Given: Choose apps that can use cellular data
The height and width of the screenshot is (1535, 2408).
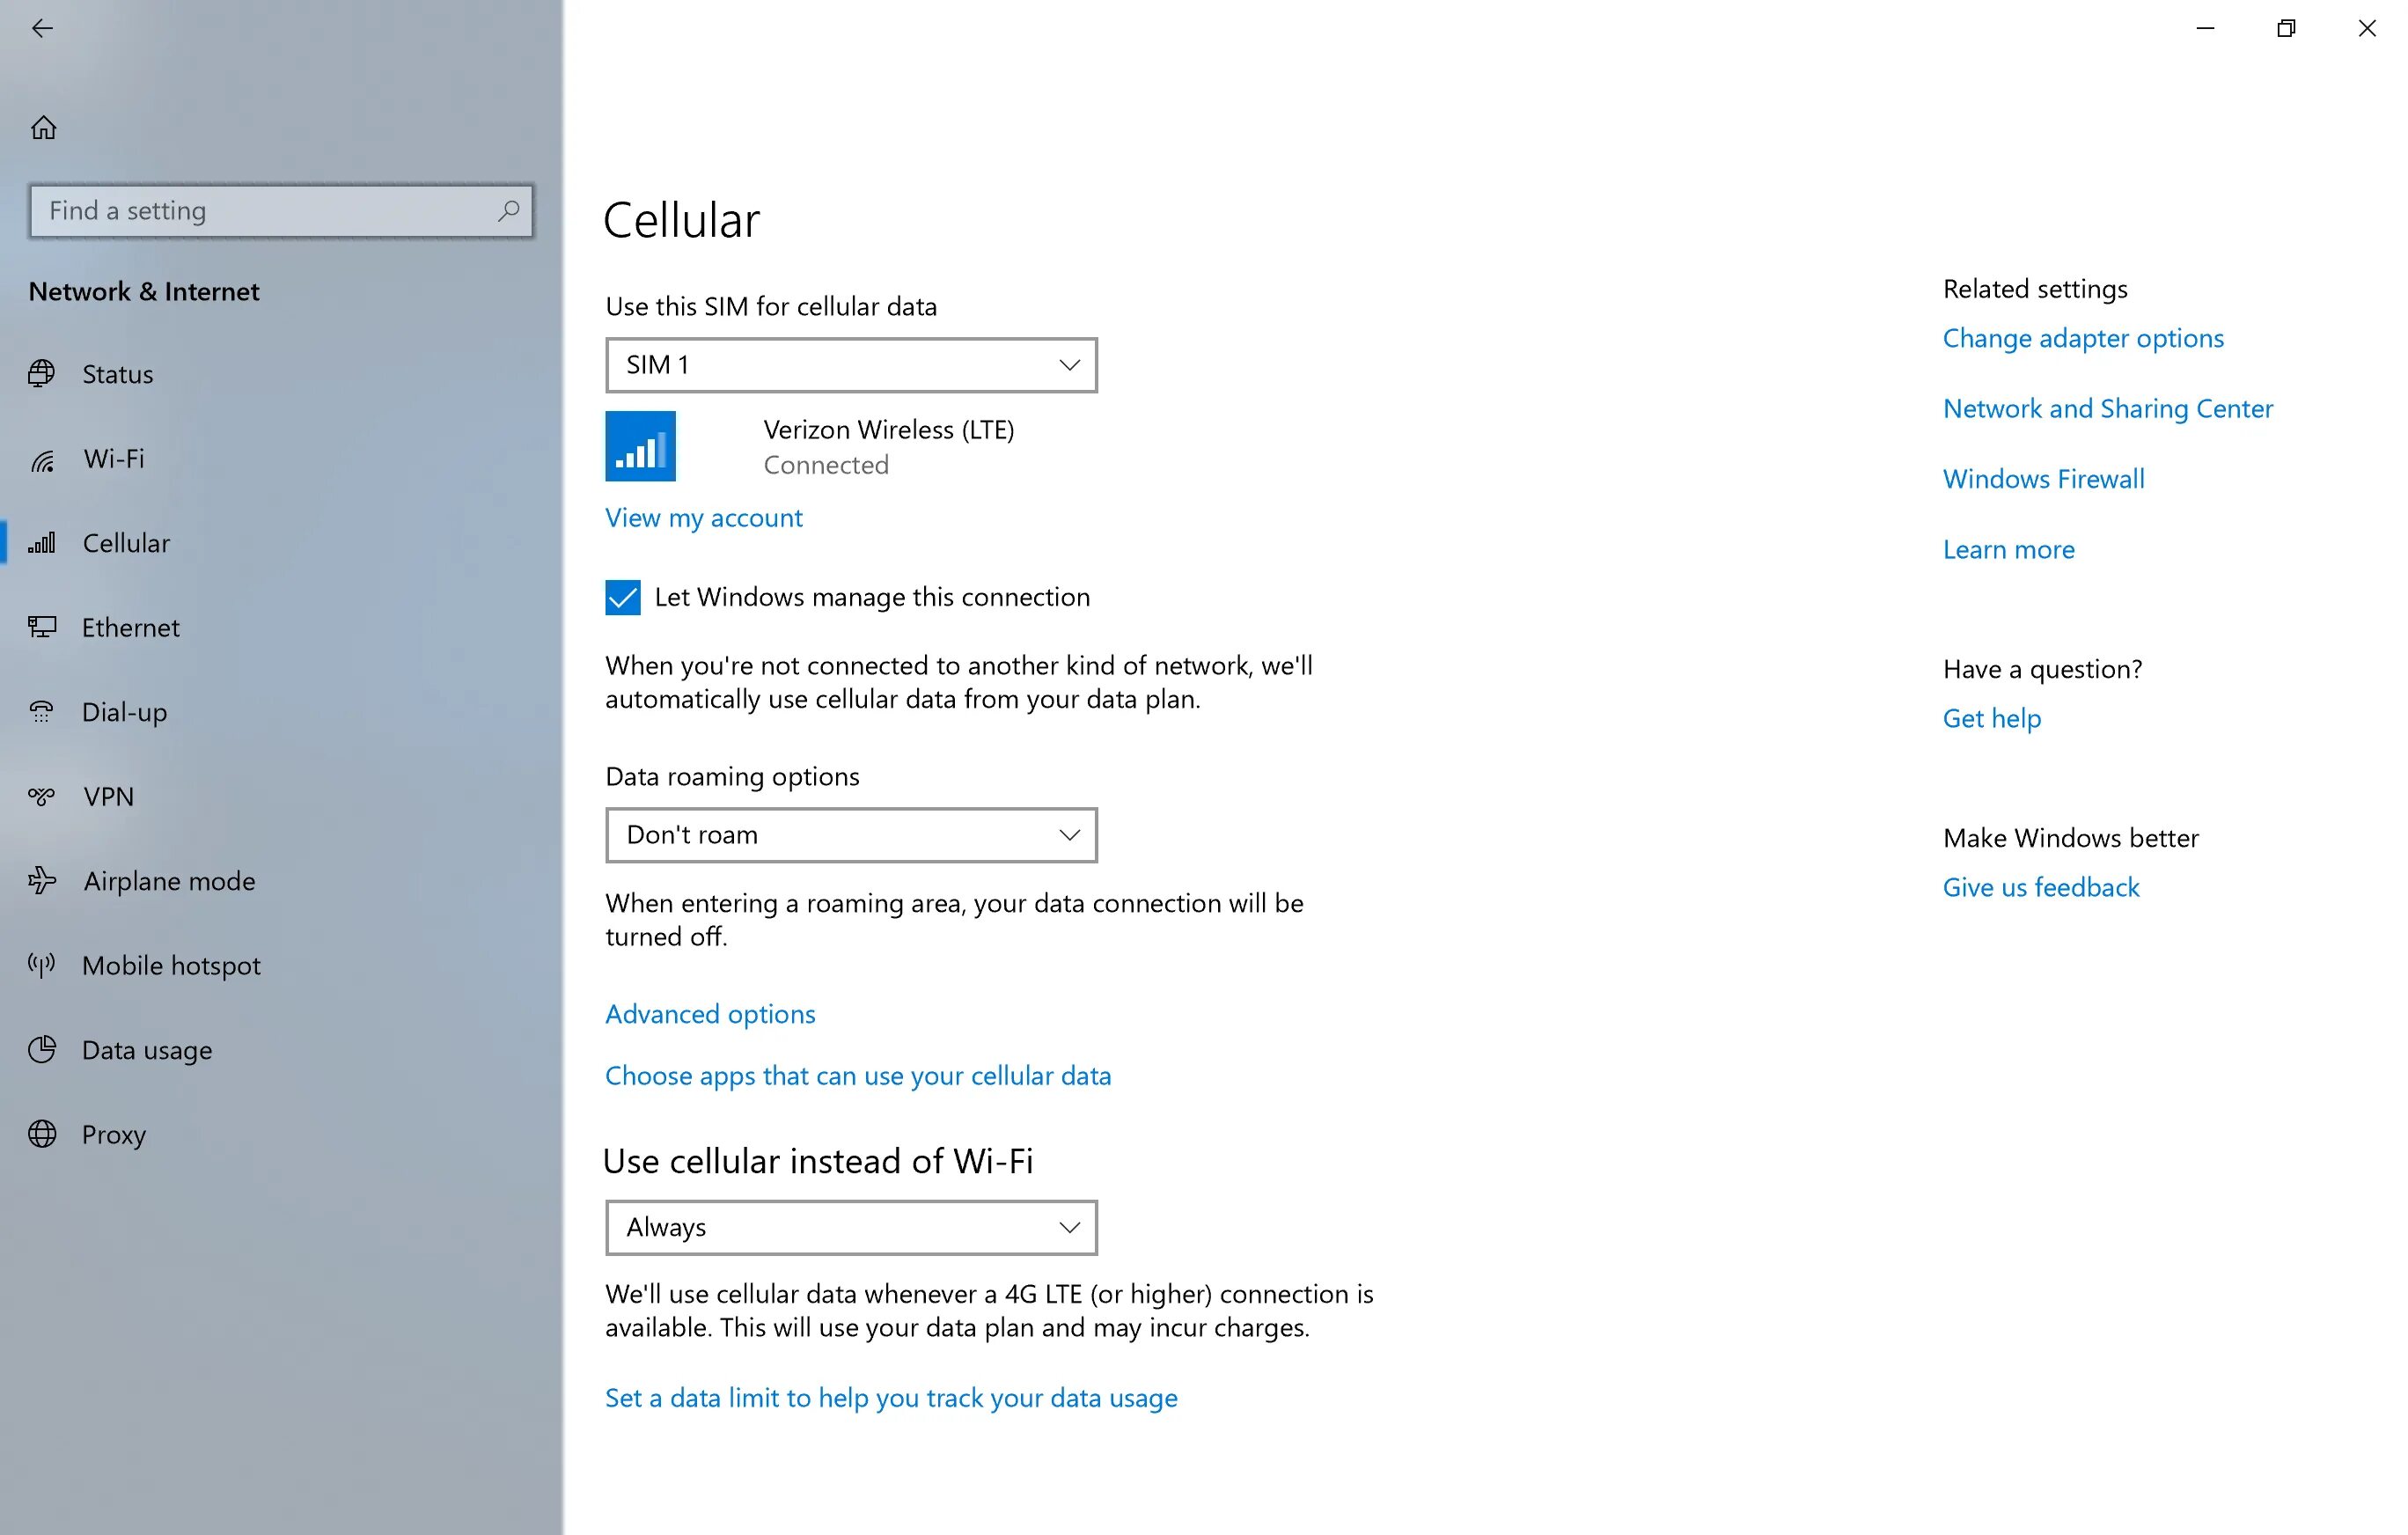Looking at the screenshot, I should [x=858, y=1076].
